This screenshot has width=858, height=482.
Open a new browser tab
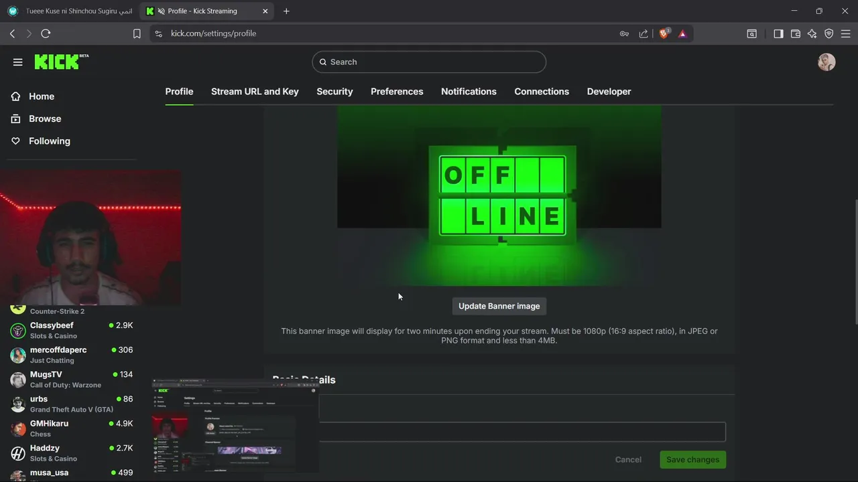286,11
